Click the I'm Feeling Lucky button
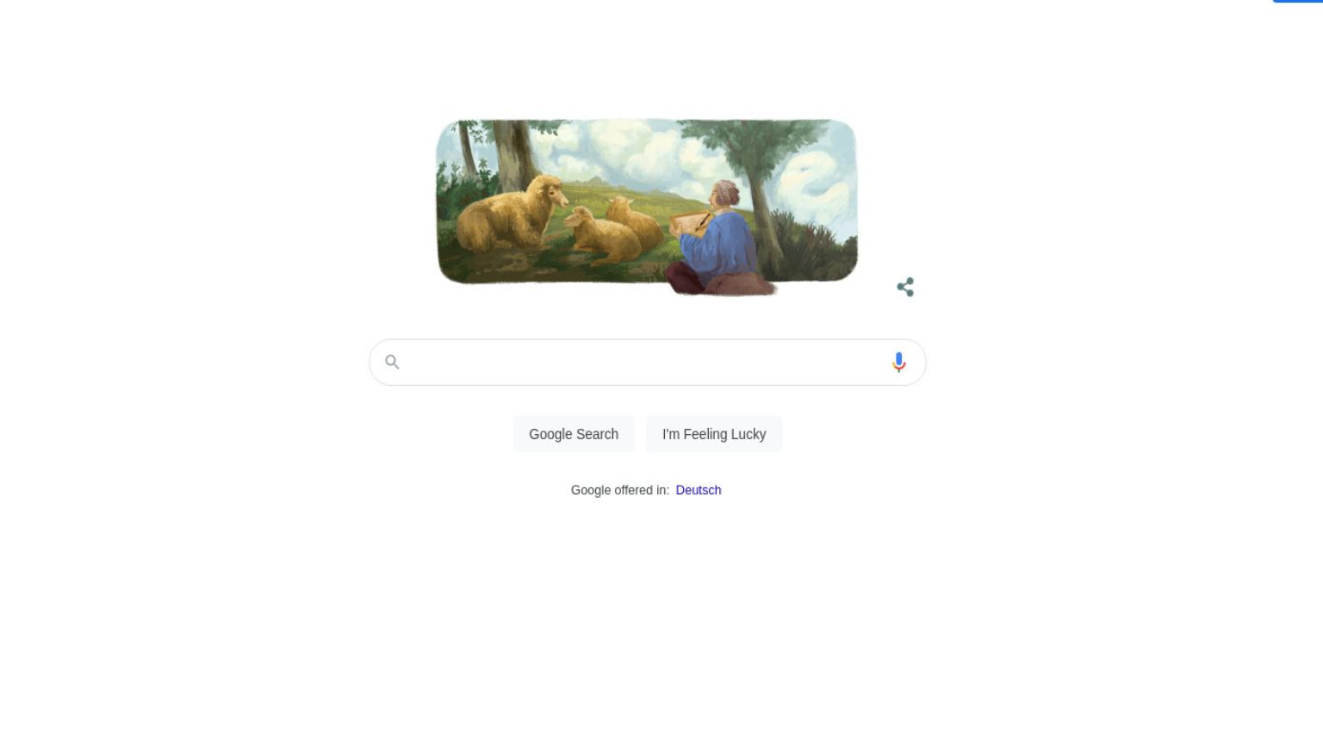The width and height of the screenshot is (1323, 744). click(x=714, y=434)
